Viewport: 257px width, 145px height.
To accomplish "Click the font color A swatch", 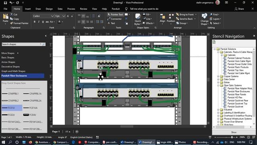I will coord(59,22).
